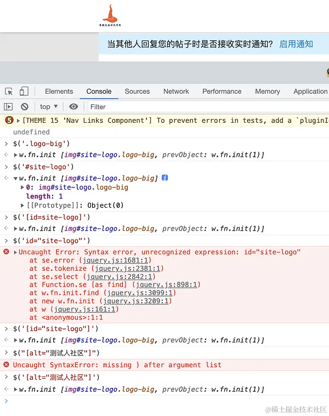Click the error icon beside Uncaught SyntaxError
This screenshot has width=329, height=416.
click(7, 364)
